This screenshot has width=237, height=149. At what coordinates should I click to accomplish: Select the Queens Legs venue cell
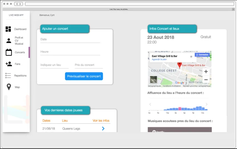pos(71,129)
